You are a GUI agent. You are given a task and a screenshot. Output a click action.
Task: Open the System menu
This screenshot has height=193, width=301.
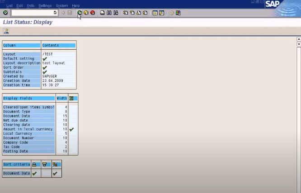coord(62,6)
